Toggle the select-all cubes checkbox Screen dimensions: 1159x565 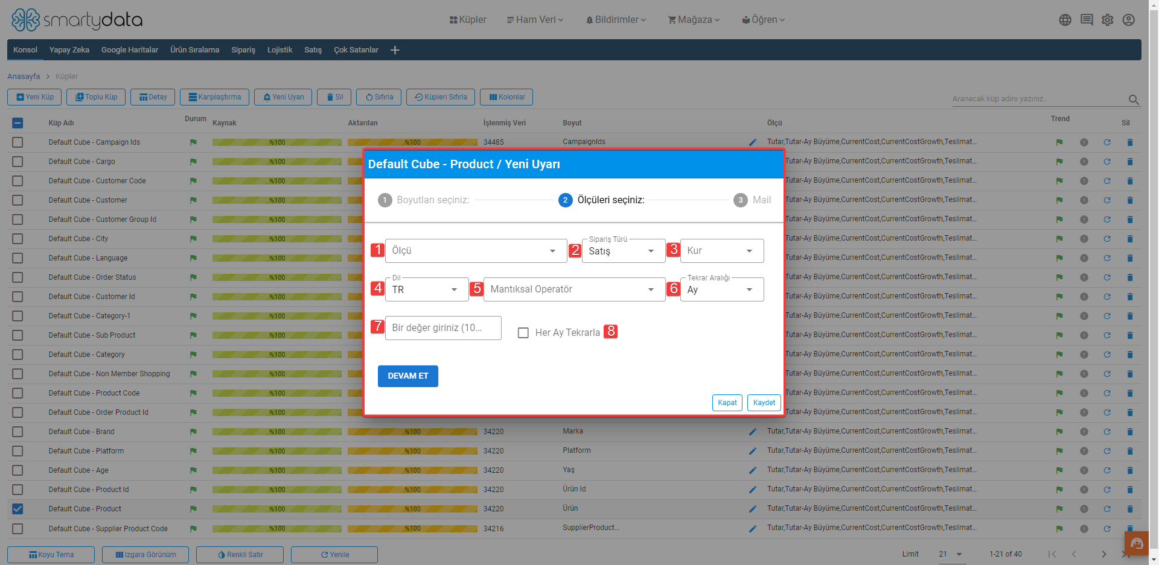18,123
